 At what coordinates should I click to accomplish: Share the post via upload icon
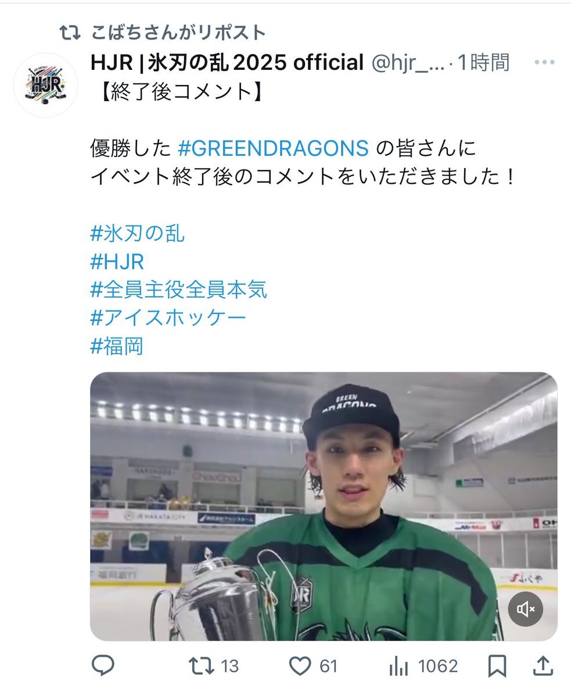point(541,665)
